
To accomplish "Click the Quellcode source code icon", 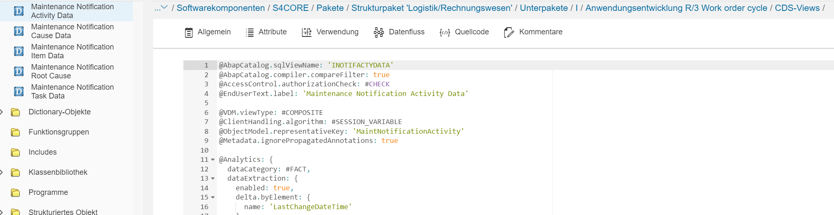I will tap(445, 32).
